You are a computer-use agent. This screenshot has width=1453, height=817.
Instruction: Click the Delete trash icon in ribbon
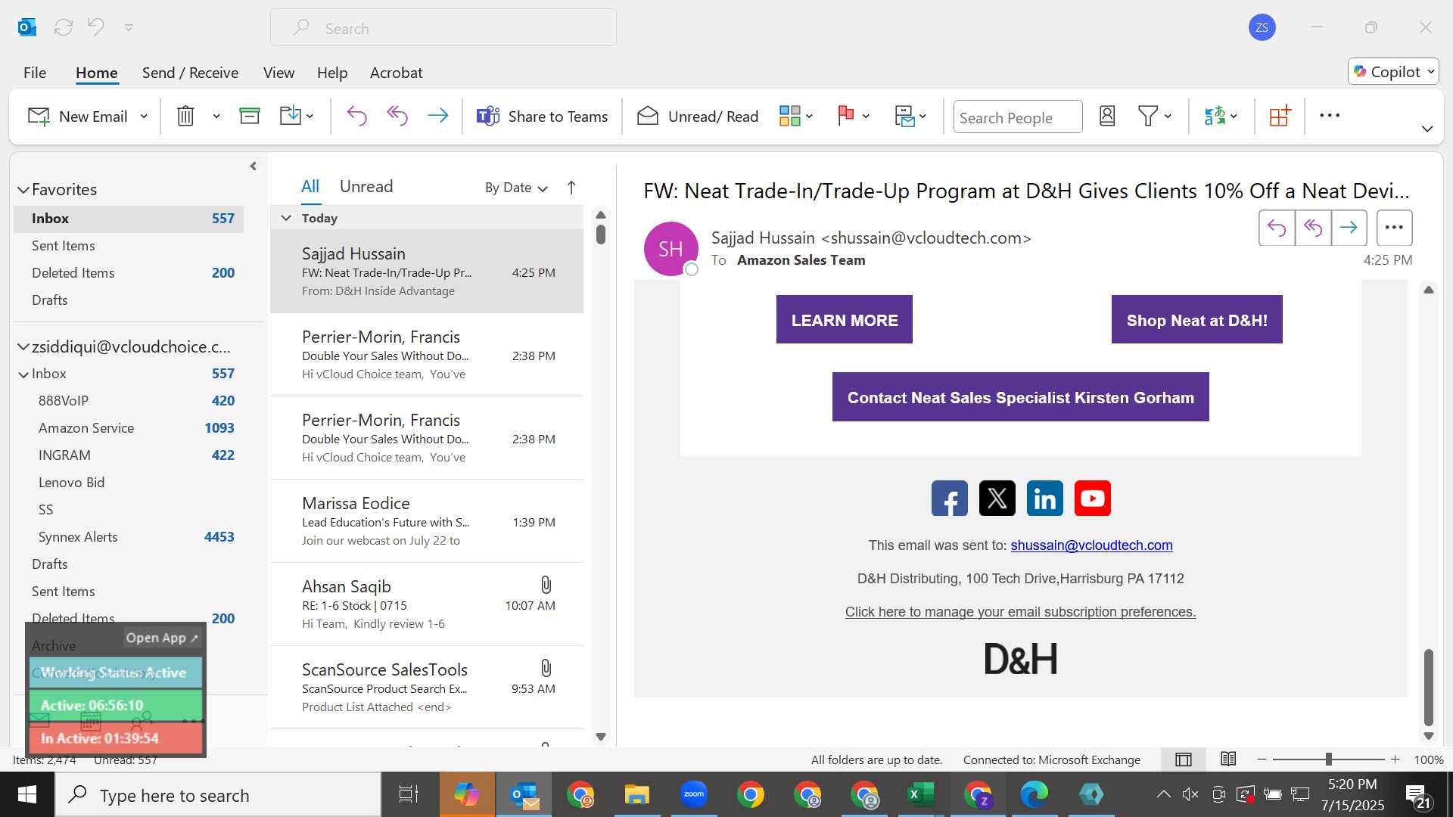[x=185, y=116]
